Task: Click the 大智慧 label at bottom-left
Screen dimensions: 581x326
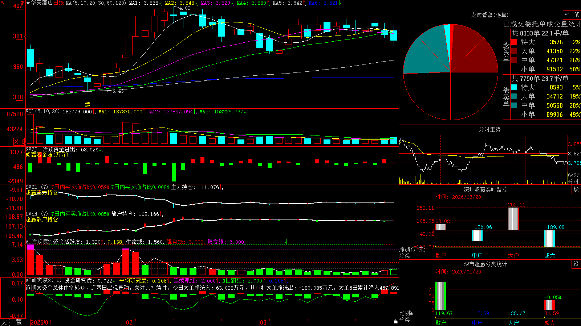Action: click(x=11, y=322)
